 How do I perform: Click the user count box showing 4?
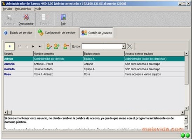coord(10,46)
